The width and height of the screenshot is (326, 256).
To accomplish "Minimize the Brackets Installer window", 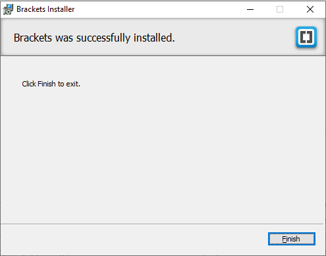I will [x=250, y=9].
